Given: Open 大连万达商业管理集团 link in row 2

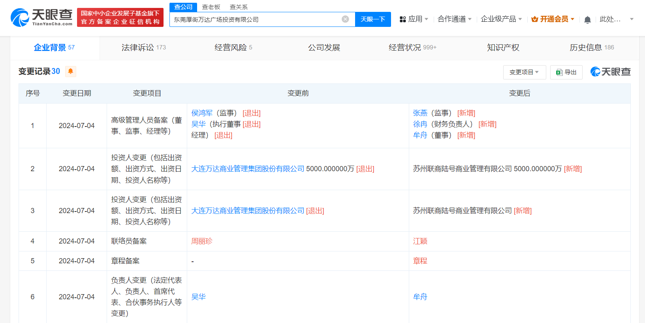Looking at the screenshot, I should tap(248, 169).
